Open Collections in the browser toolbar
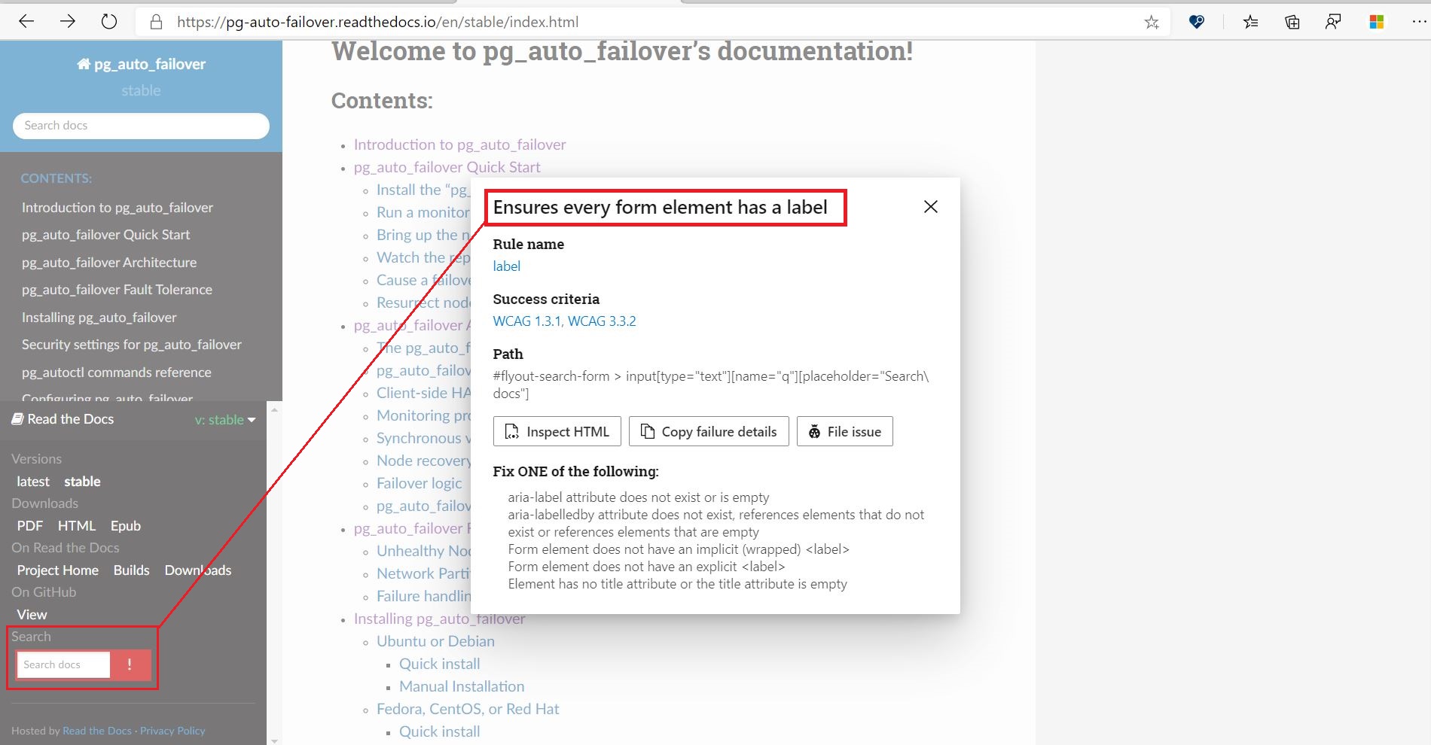This screenshot has height=745, width=1431. pyautogui.click(x=1292, y=22)
